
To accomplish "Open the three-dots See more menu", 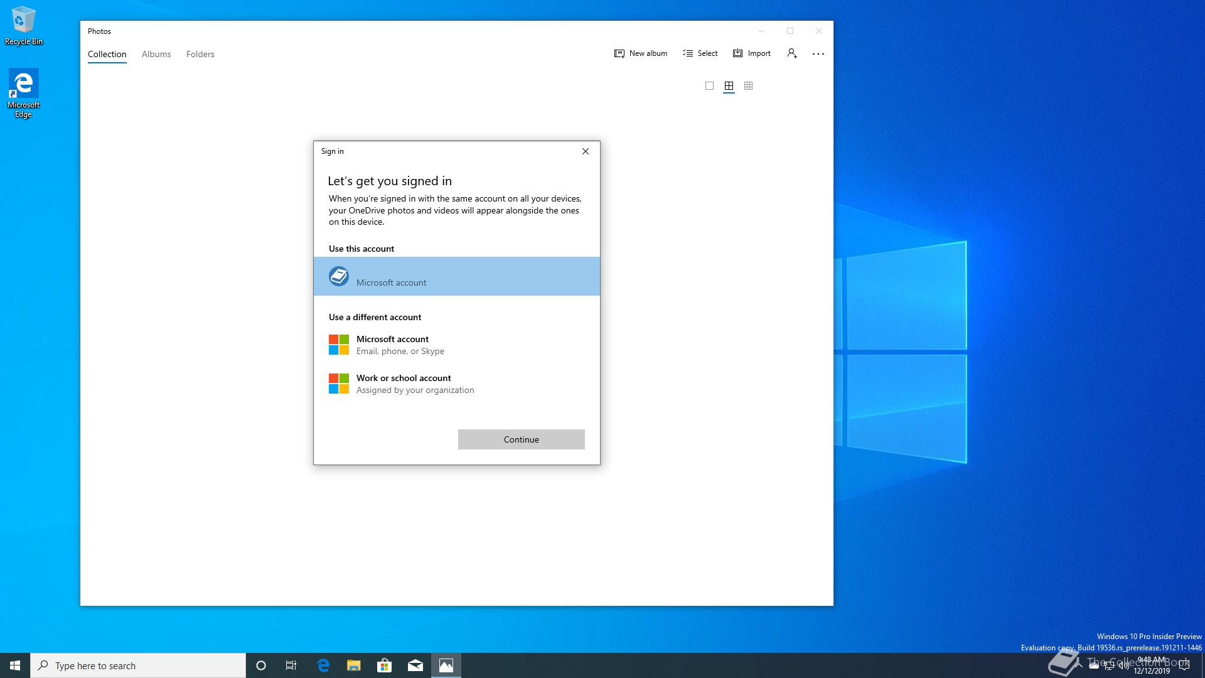I will pyautogui.click(x=818, y=54).
